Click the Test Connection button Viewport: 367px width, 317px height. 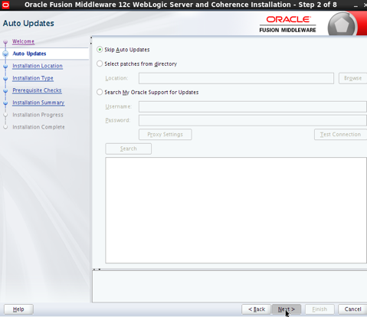coord(340,134)
